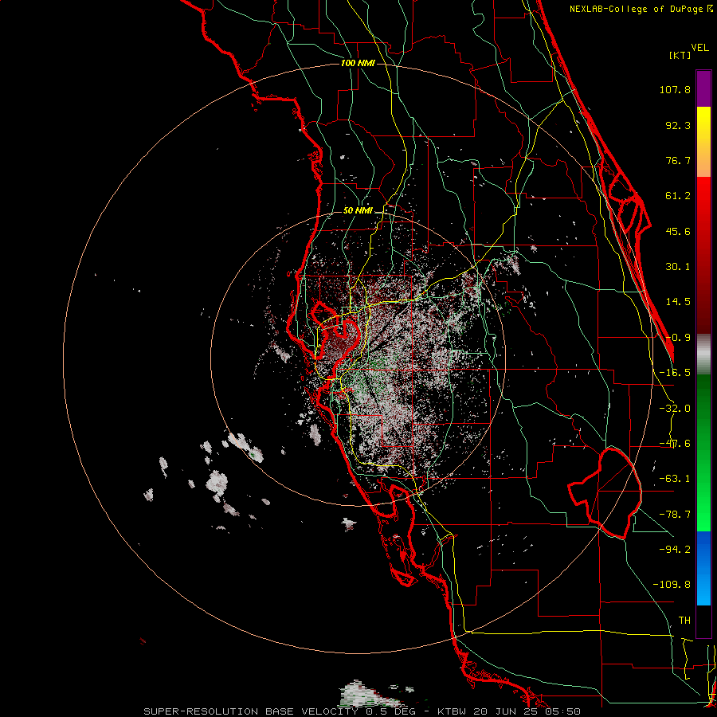Select the 61.2 velocity scale value
This screenshot has height=717, width=717.
pos(678,196)
